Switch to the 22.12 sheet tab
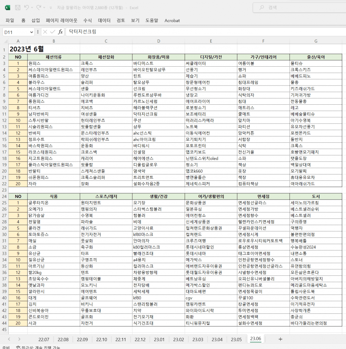The width and height of the screenshot is (346, 349). click(140, 339)
